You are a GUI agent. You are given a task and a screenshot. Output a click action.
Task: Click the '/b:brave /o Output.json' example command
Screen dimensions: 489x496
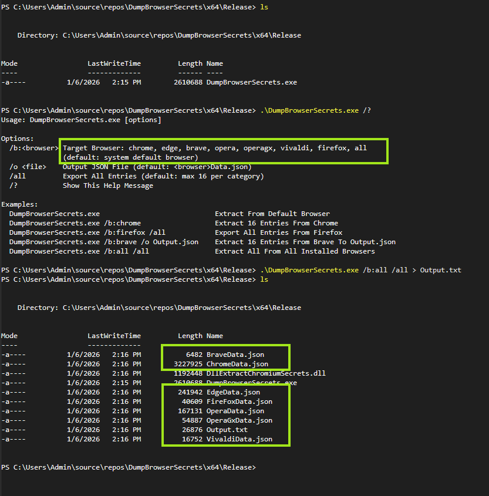tap(104, 242)
